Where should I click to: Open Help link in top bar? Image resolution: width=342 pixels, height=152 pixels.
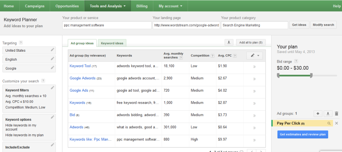(337, 6)
